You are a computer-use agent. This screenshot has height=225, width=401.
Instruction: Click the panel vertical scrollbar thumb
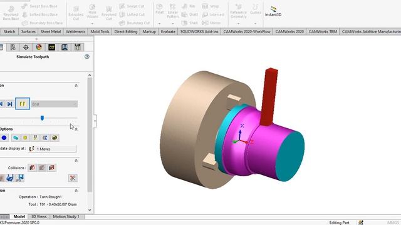click(x=90, y=135)
